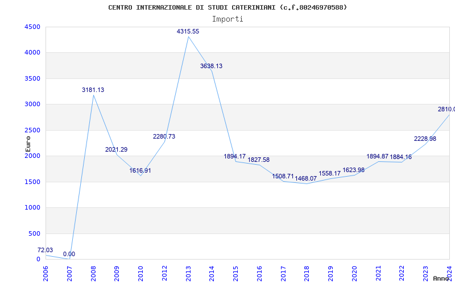Click the y-axis value 2500
This screenshot has width=455, height=284.
(32, 130)
